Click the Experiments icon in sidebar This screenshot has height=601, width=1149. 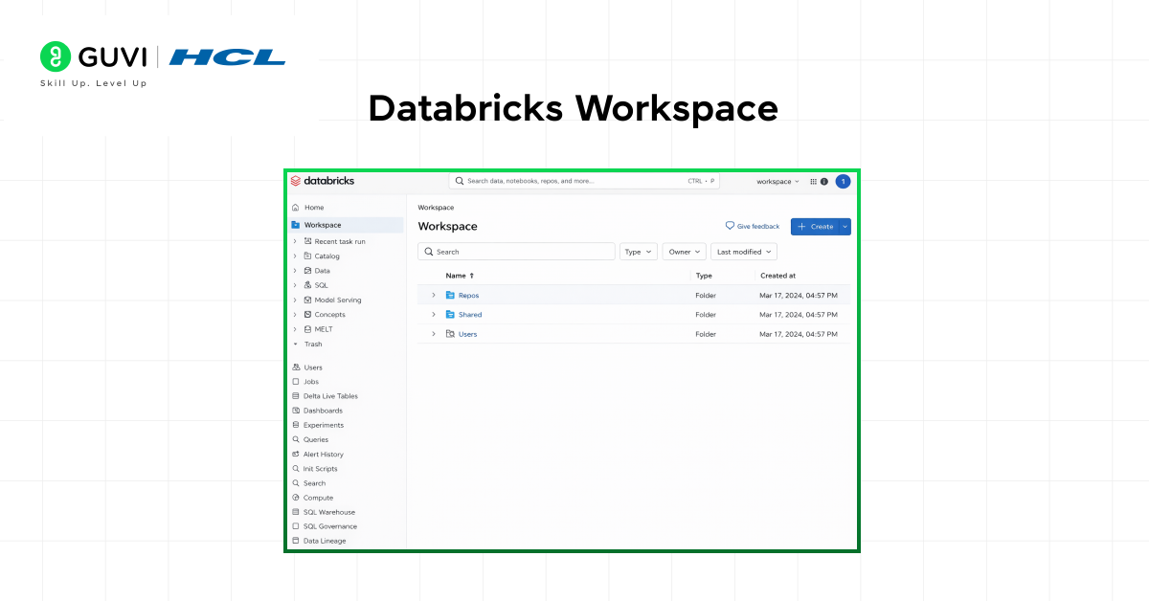point(296,425)
